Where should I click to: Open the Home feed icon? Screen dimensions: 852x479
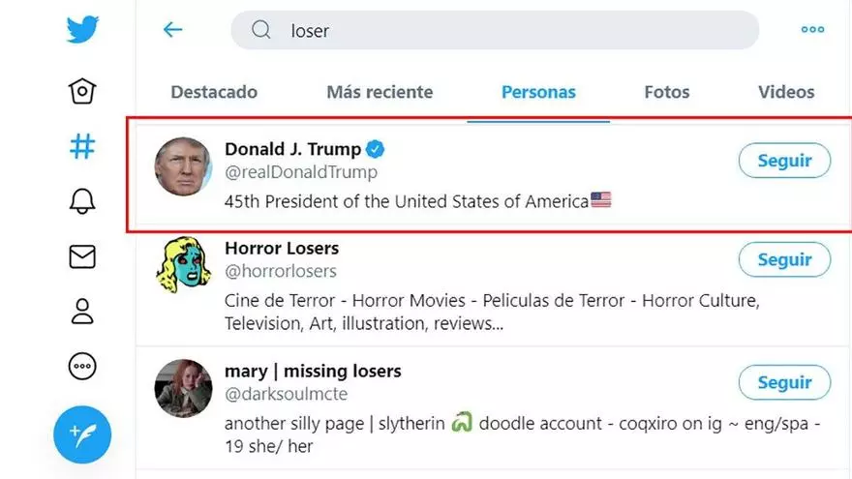click(x=82, y=91)
